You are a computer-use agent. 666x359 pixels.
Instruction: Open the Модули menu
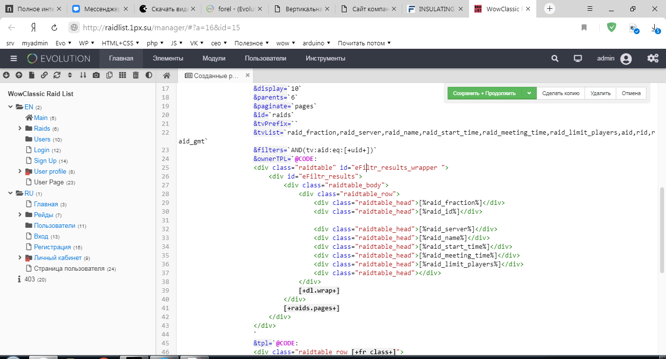214,59
